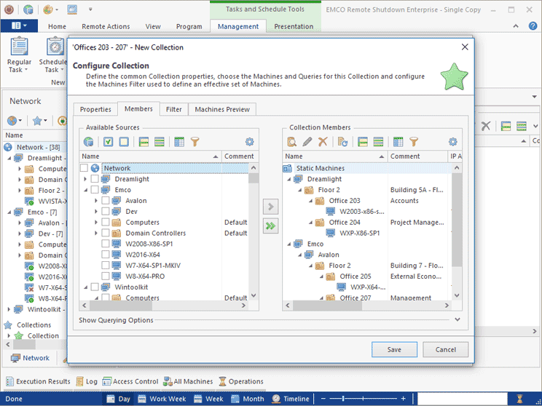
Task: Select Office 203 in Collection Members tree
Action: coord(344,201)
